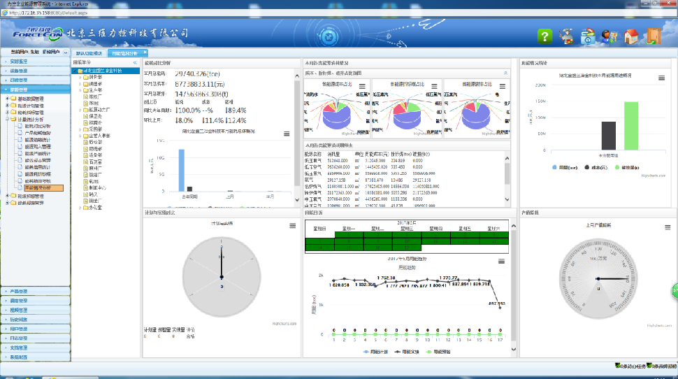678x379 pixels.
Task: Open hamburger menu on the left gauge chart
Action: (x=293, y=226)
